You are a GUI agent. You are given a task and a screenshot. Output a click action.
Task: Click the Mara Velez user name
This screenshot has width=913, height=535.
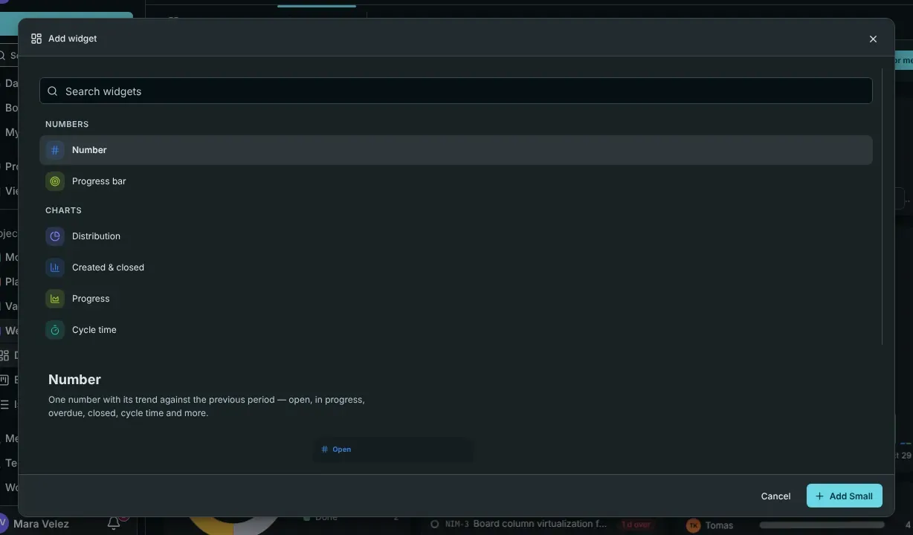41,524
